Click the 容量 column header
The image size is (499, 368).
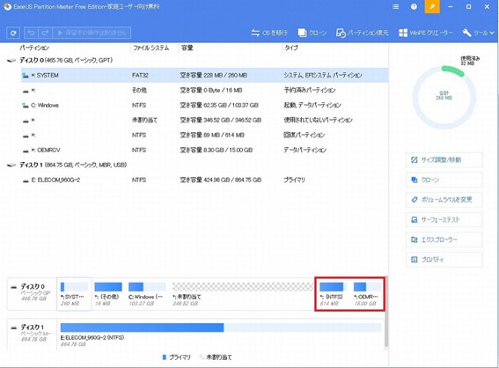[x=187, y=48]
